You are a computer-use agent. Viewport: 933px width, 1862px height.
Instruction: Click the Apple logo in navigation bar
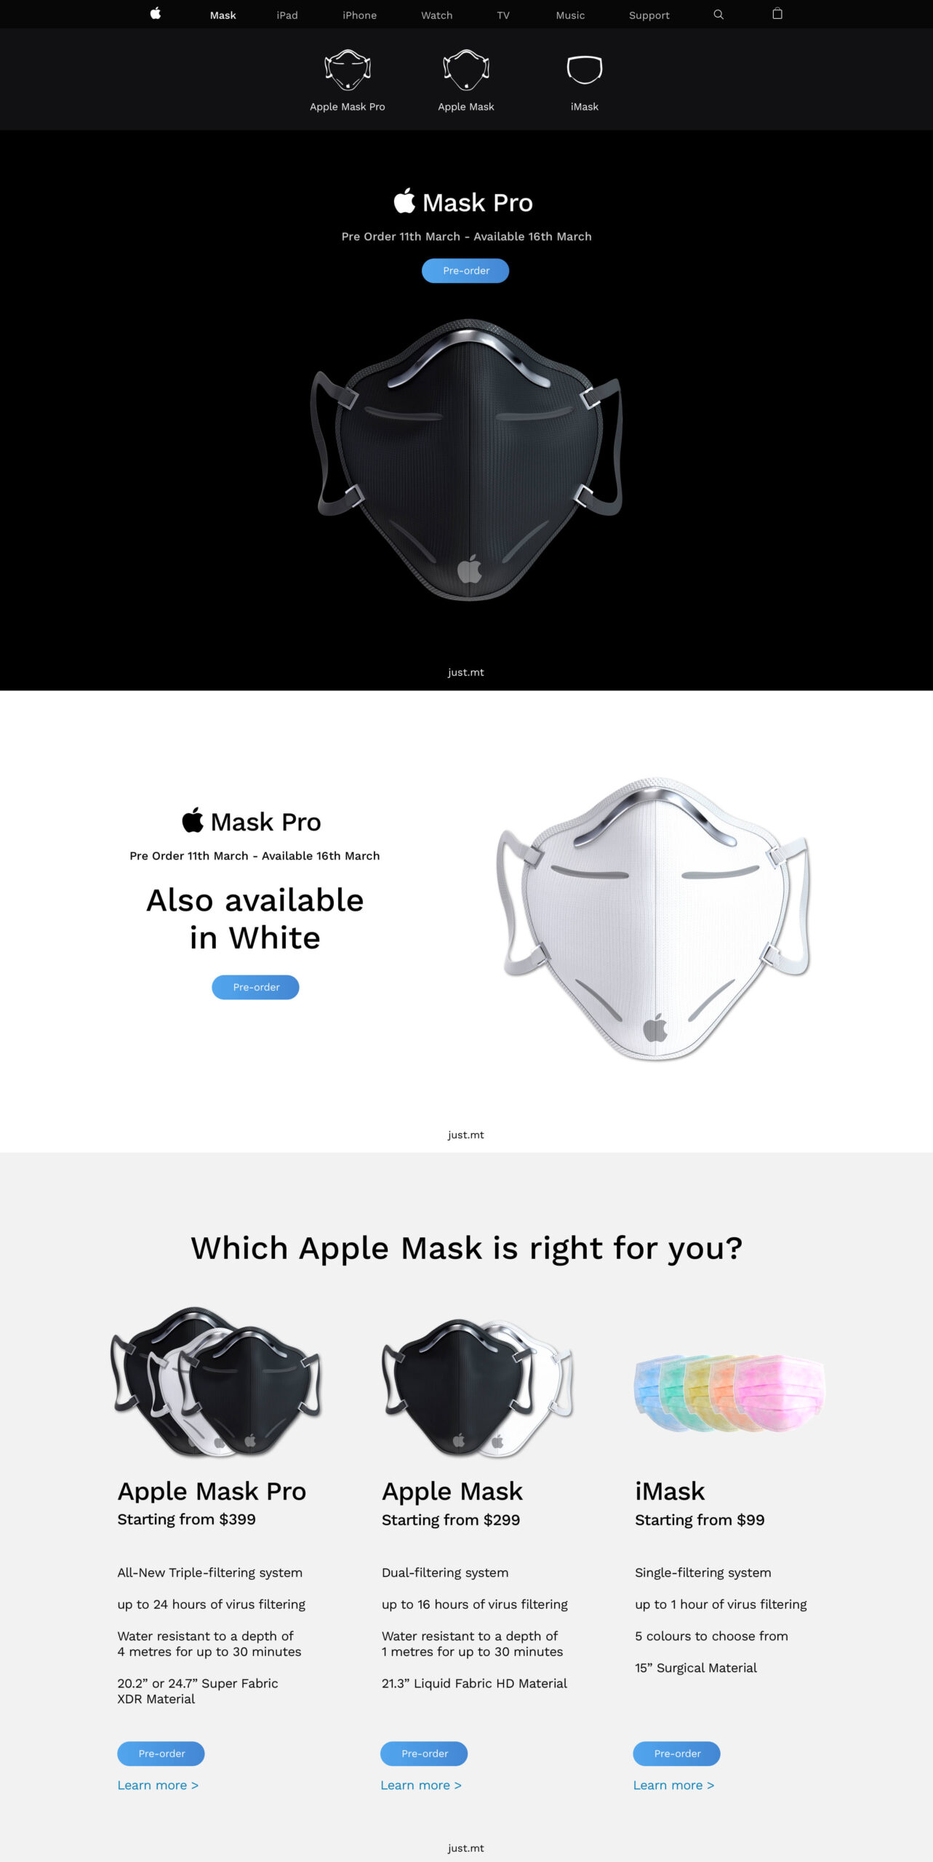[x=155, y=14]
